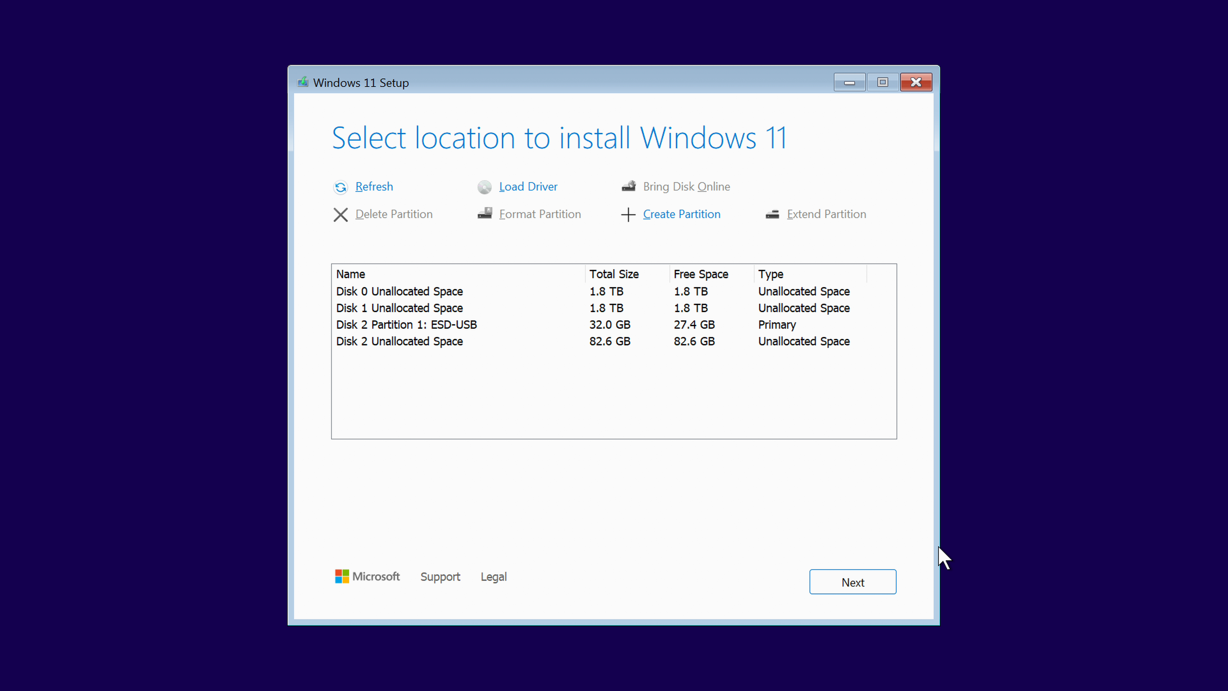Select Disk 2 Partition 1: ESD-USB row

(614, 325)
